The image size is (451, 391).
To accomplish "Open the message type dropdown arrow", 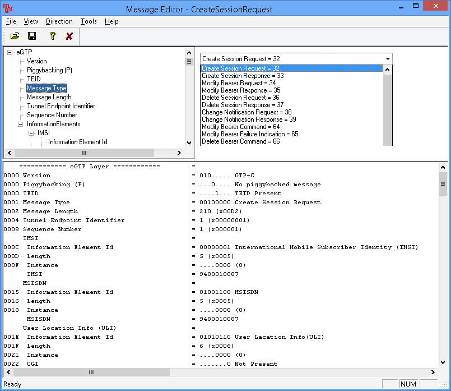I will pyautogui.click(x=387, y=58).
